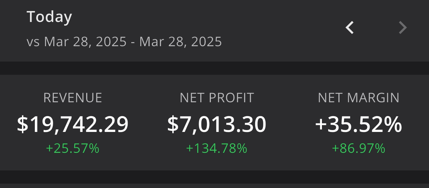The width and height of the screenshot is (429, 188).
Task: Go to previous period with left chevron
Action: pos(349,27)
